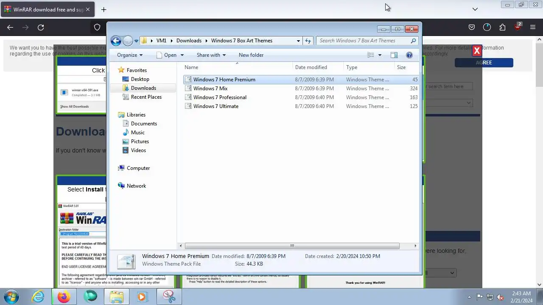Open the recent pages dropdown arrow in Explorer
The width and height of the screenshot is (543, 305).
tap(136, 41)
